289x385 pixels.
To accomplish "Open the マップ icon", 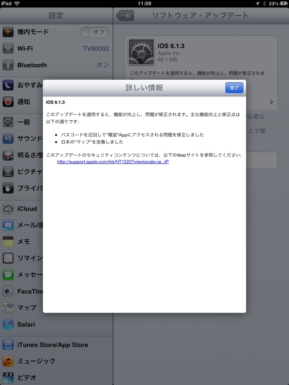I will point(8,308).
